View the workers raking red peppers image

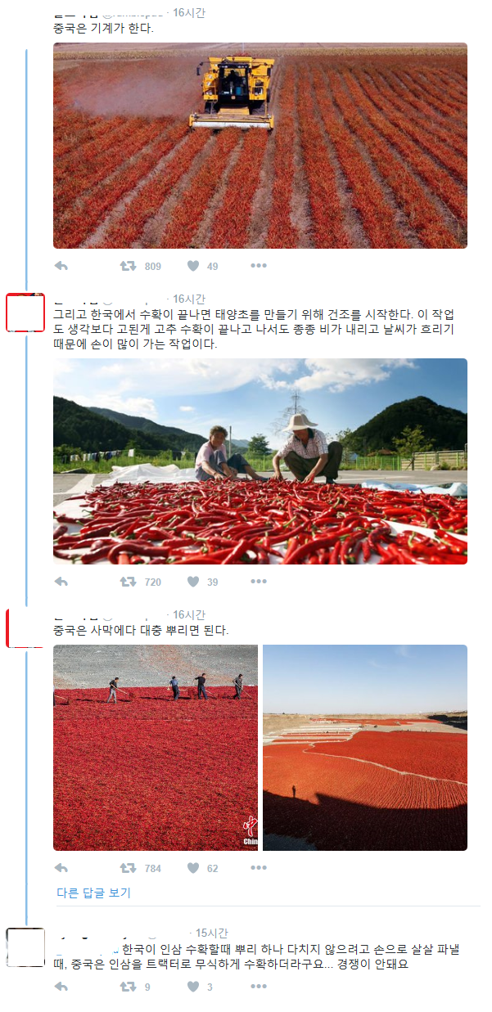tap(156, 748)
